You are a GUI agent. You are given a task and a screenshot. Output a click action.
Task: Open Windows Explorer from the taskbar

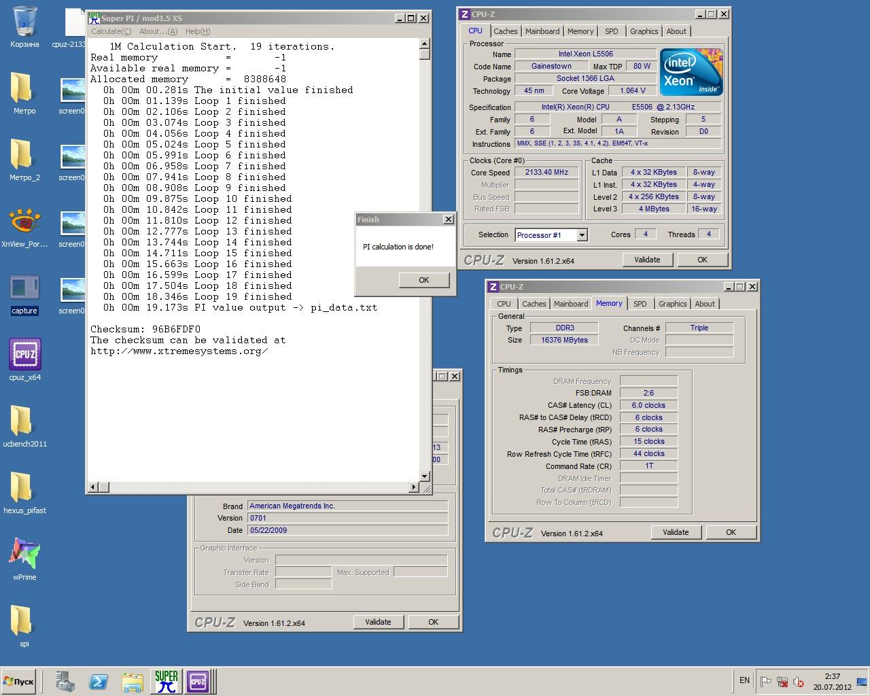(133, 681)
